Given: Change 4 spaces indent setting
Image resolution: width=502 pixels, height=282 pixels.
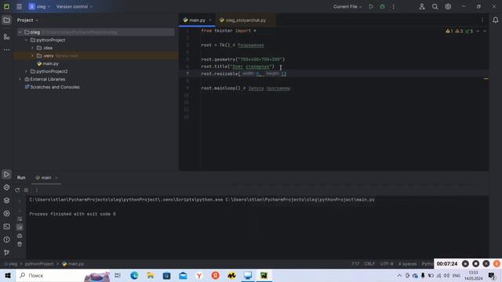Looking at the screenshot, I should [x=407, y=264].
